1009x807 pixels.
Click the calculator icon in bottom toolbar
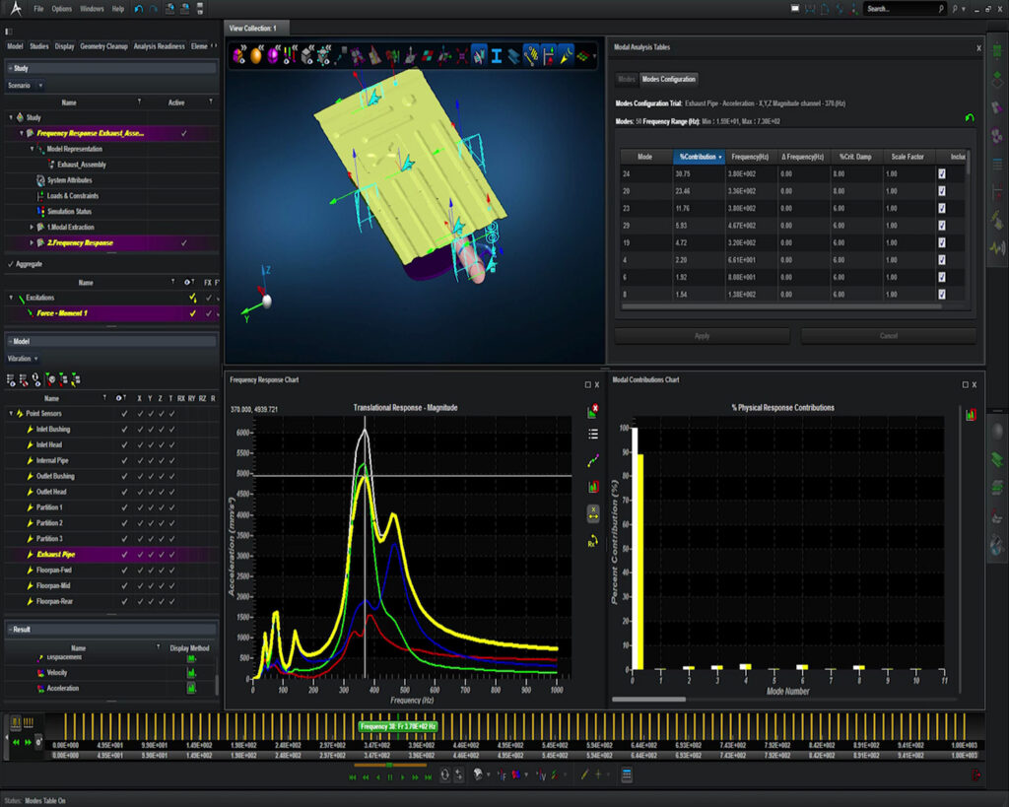click(626, 774)
